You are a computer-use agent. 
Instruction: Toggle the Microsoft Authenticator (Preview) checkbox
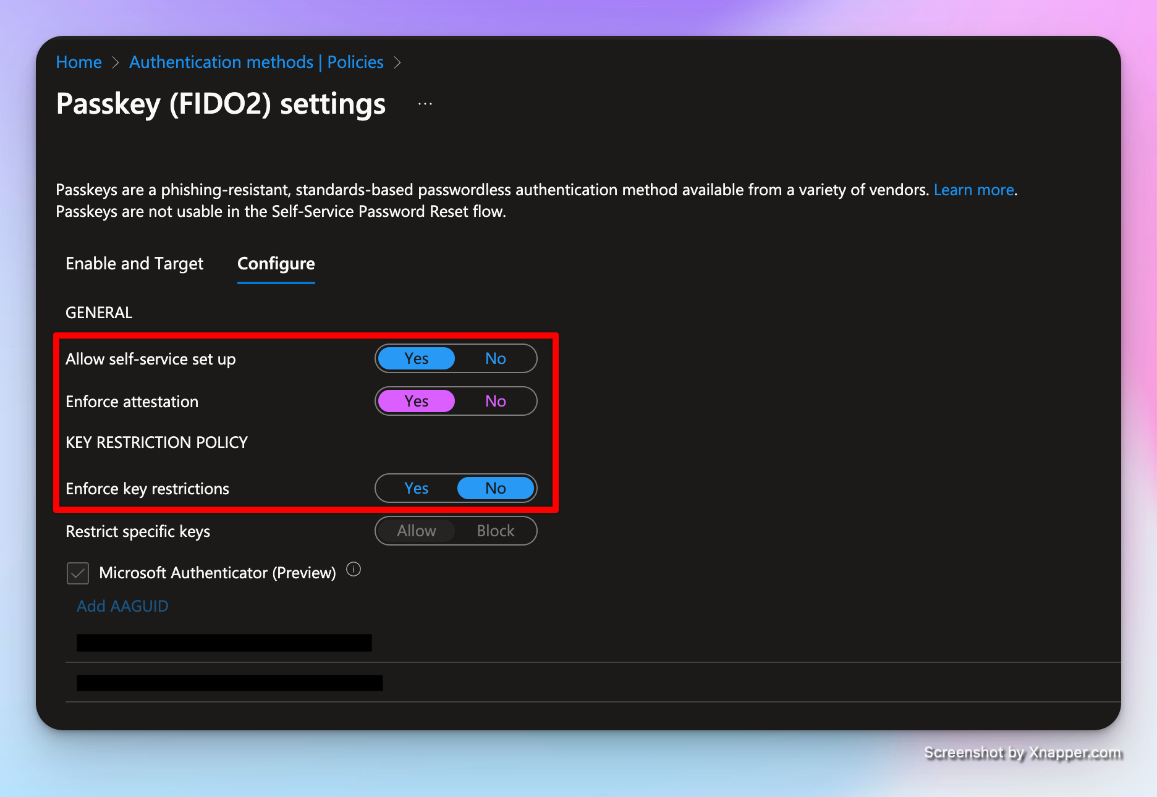(x=78, y=573)
